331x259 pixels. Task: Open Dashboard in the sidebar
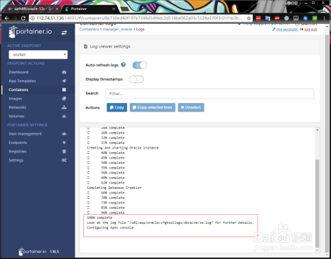click(x=19, y=72)
